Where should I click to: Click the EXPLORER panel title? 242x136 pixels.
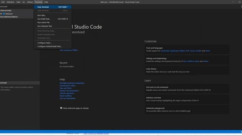4,7
